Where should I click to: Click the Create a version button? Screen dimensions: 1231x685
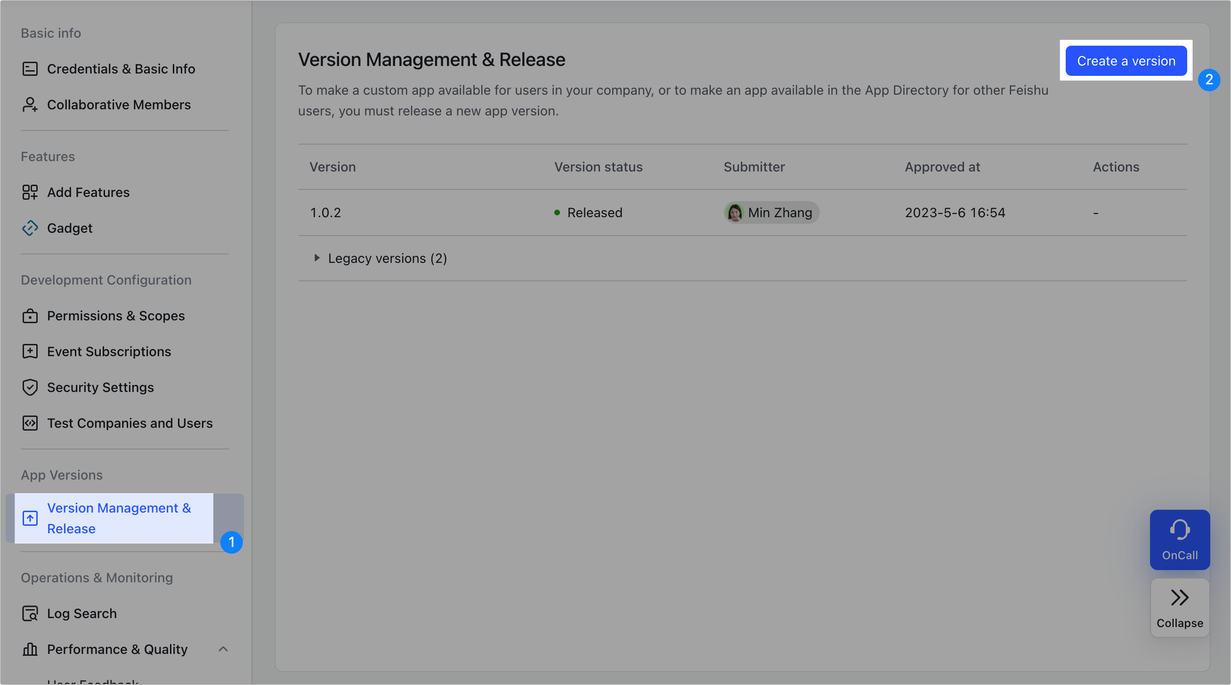point(1126,61)
